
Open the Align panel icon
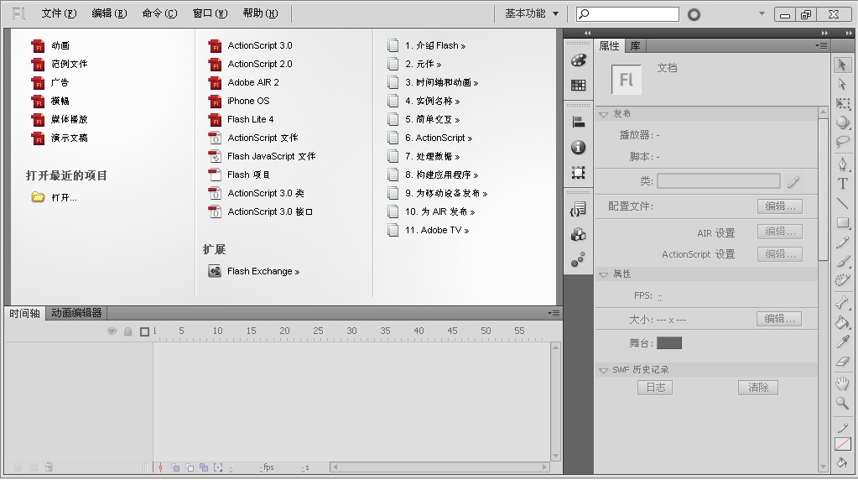579,122
